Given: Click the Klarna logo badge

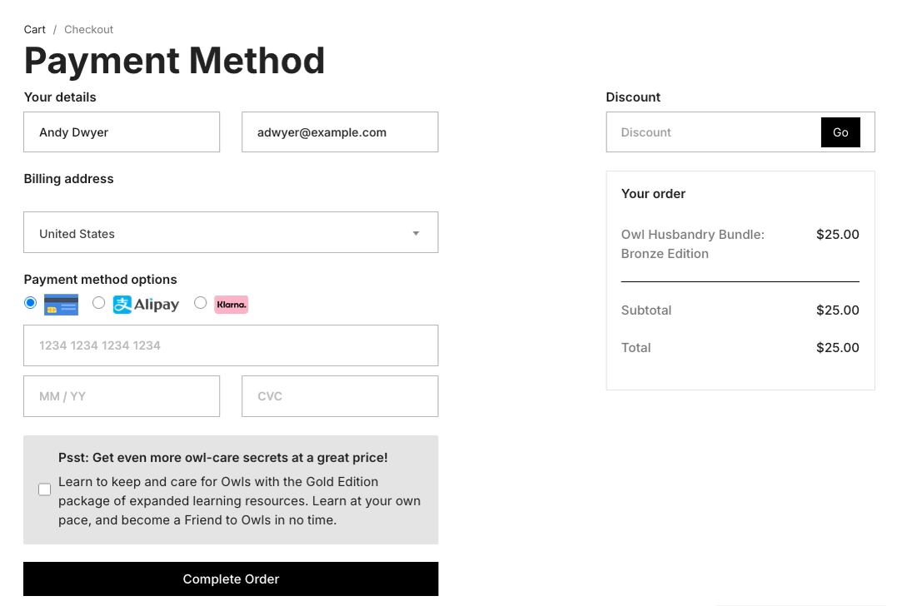Looking at the screenshot, I should click(x=231, y=305).
